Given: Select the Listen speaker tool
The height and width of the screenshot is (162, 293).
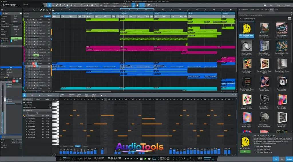Looking at the screenshot, I should pos(75,5).
